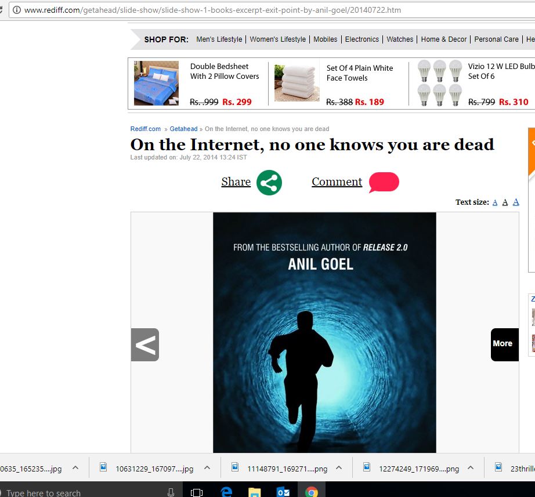The image size is (535, 497).
Task: Click the Windows search box
Action: (x=87, y=492)
